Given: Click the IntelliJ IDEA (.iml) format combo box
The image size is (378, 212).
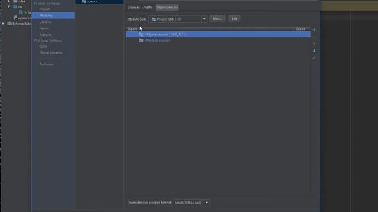Looking at the screenshot, I should coord(191,203).
